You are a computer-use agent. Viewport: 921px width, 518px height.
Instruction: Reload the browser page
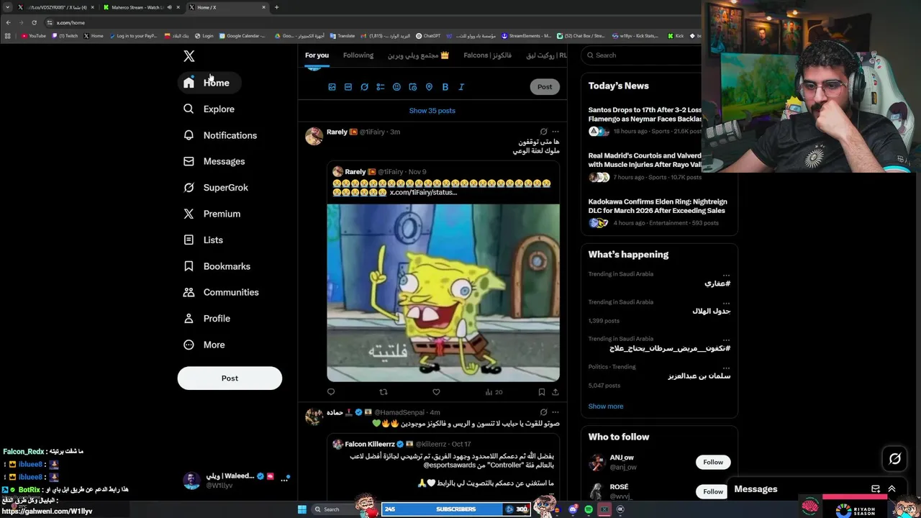click(x=34, y=22)
